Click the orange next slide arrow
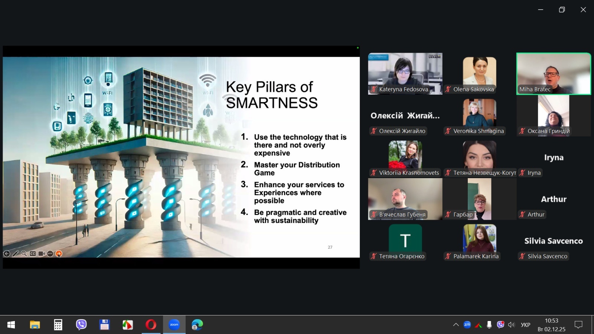 [x=59, y=254]
